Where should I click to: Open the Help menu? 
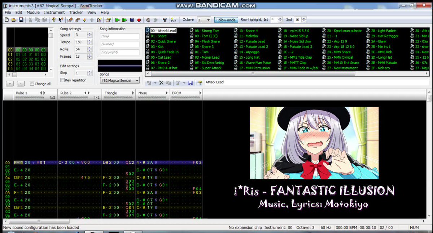click(105, 12)
